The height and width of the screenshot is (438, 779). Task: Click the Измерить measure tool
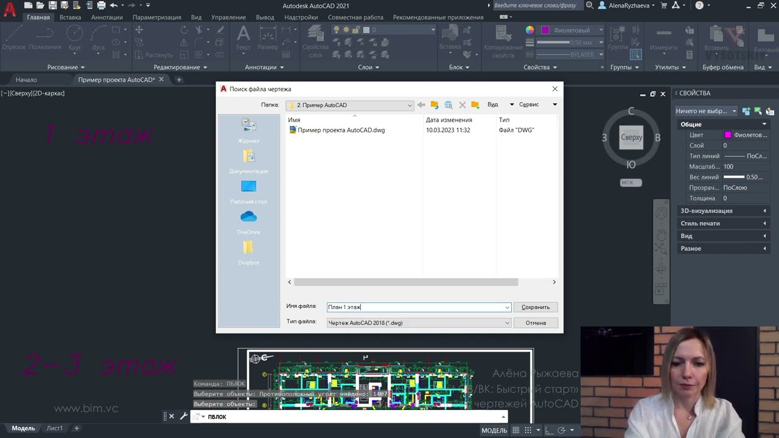pyautogui.click(x=663, y=38)
